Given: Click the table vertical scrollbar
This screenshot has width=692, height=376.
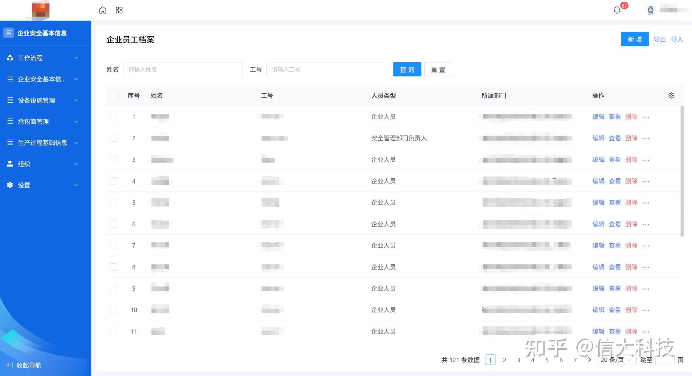Looking at the screenshot, I should tap(682, 171).
